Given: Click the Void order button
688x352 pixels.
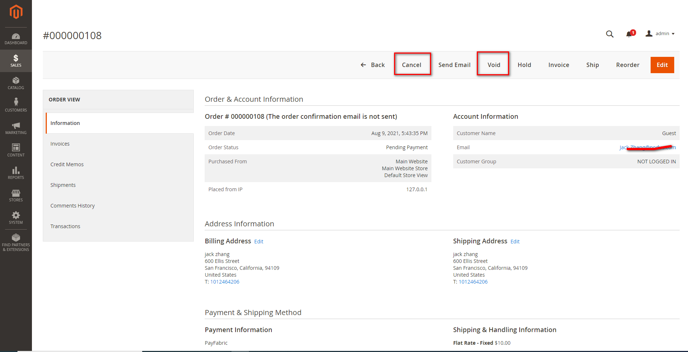Looking at the screenshot, I should 494,65.
